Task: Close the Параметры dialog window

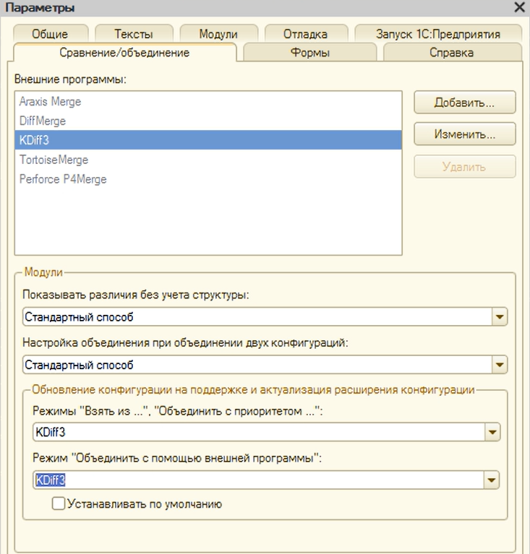Action: (x=519, y=7)
